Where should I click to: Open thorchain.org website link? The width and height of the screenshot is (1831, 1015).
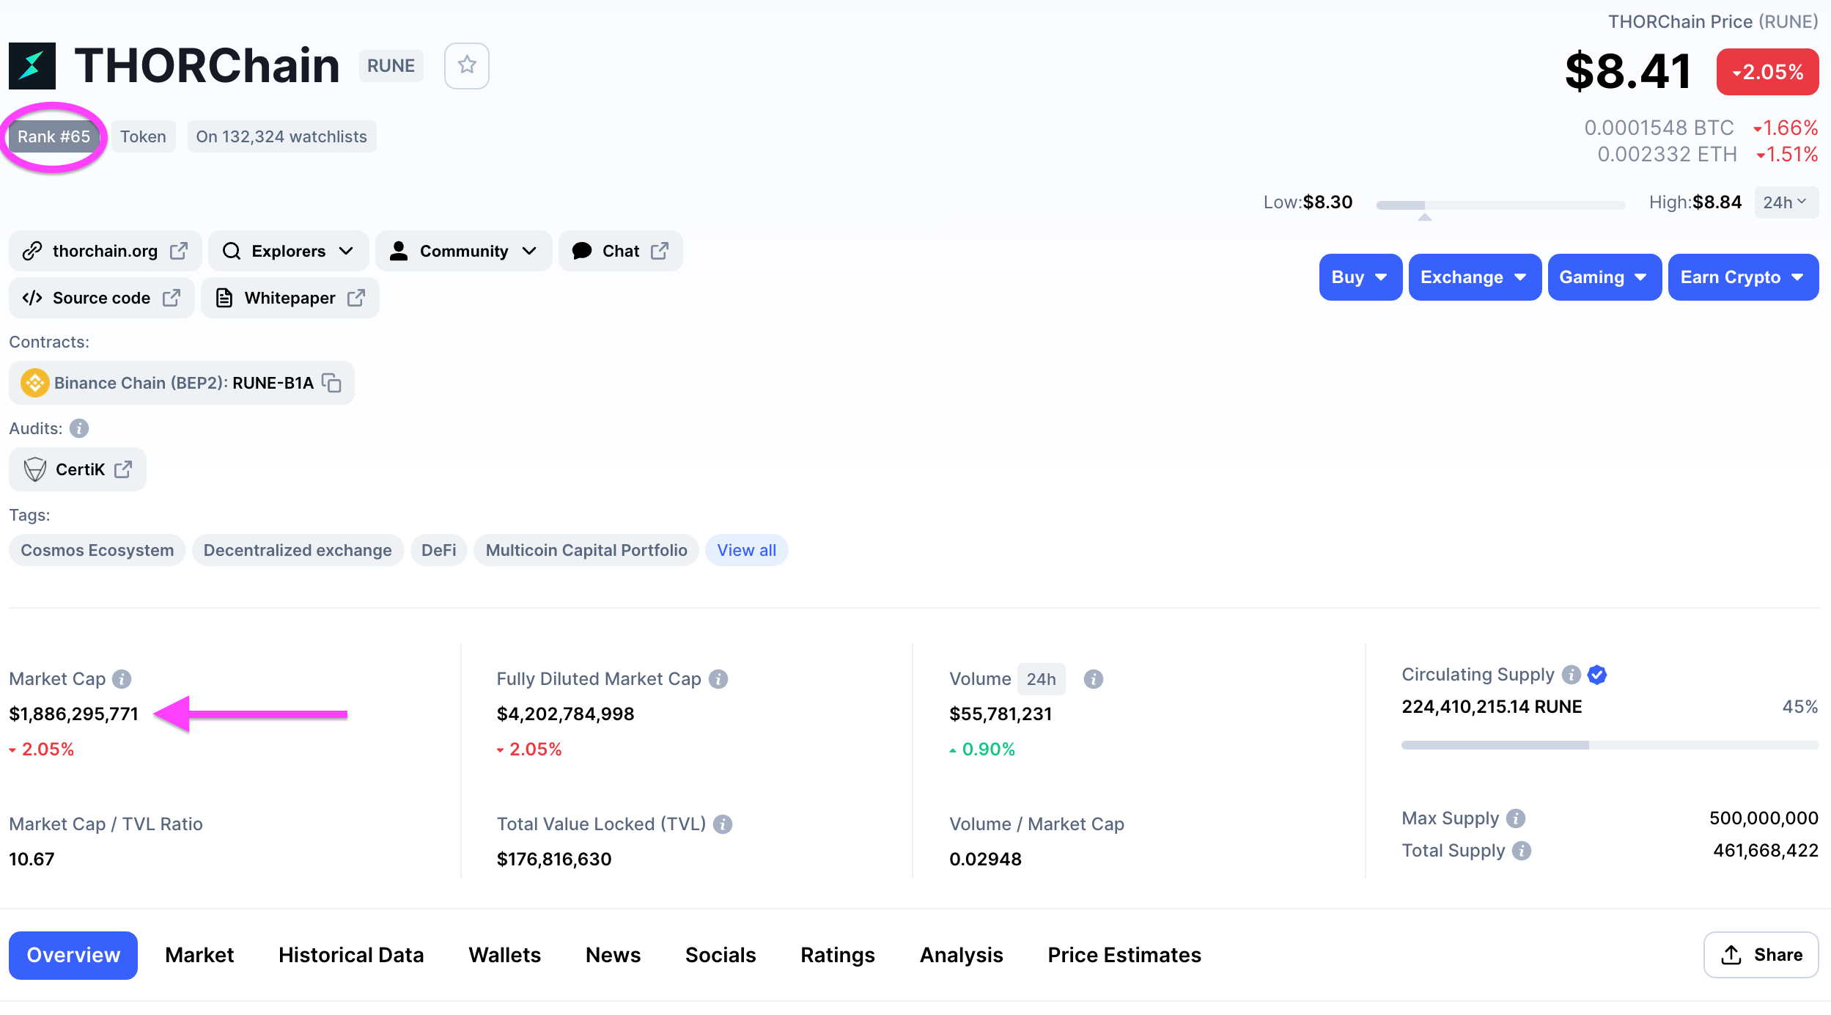tap(106, 252)
